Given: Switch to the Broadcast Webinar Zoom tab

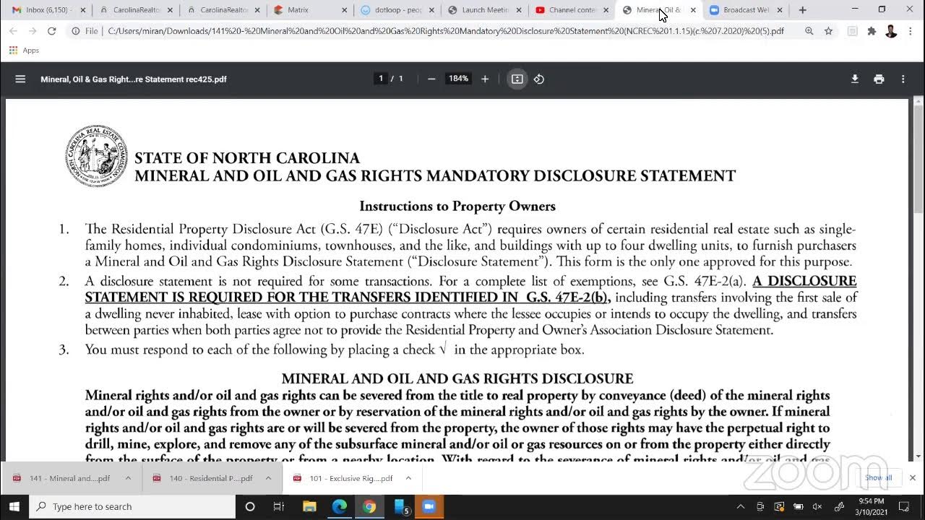Looking at the screenshot, I should click(x=745, y=10).
